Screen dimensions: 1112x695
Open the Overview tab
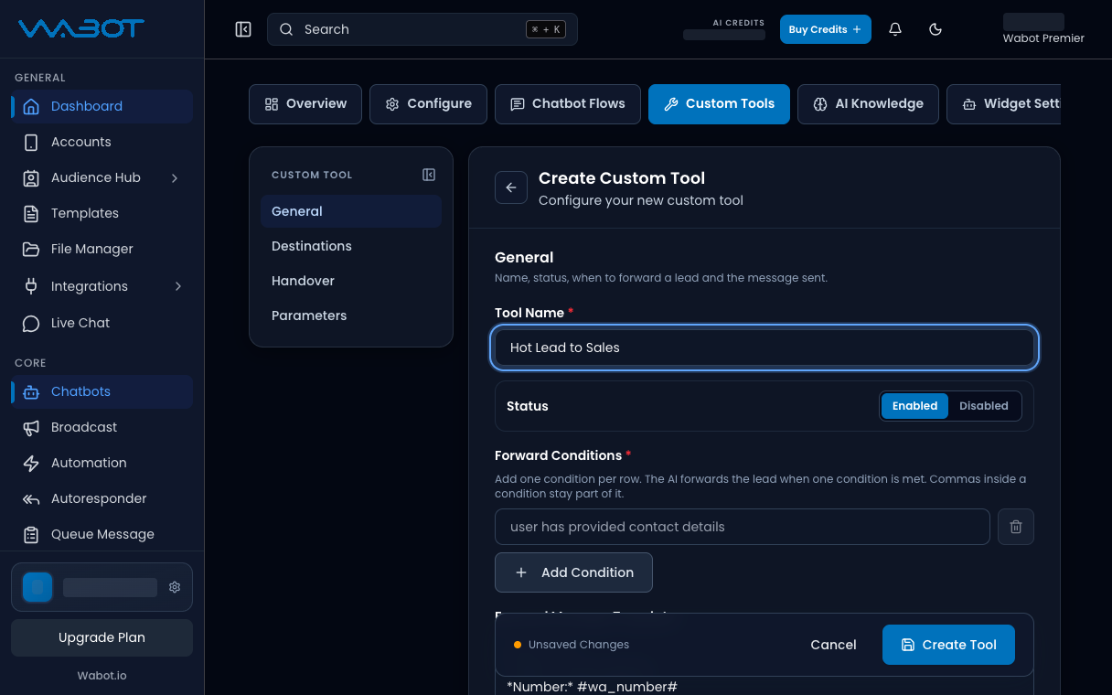pos(305,104)
